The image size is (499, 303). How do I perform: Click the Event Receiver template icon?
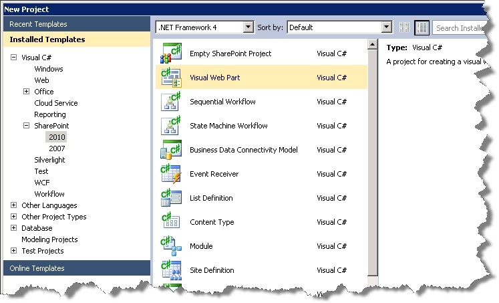(171, 174)
